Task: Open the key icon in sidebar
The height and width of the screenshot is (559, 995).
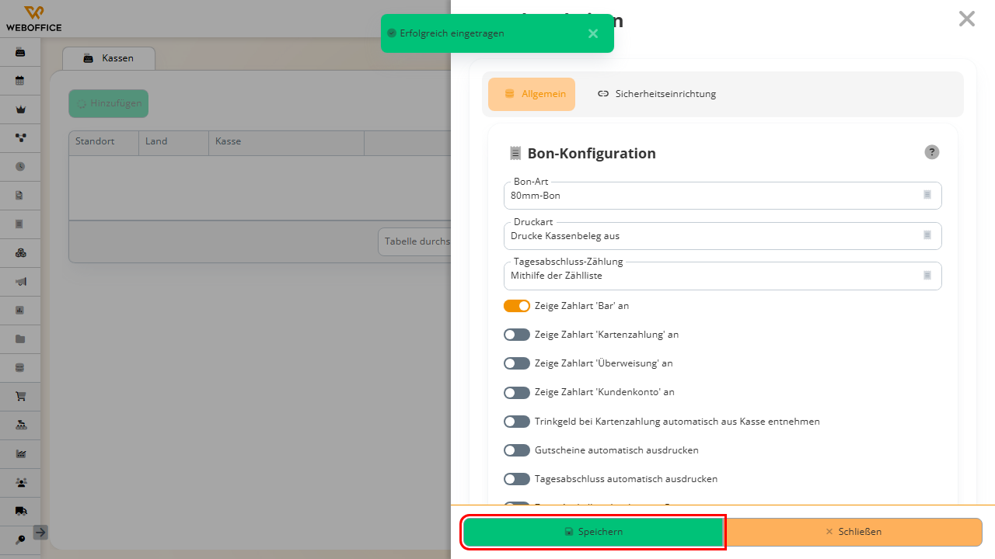Action: (20, 539)
